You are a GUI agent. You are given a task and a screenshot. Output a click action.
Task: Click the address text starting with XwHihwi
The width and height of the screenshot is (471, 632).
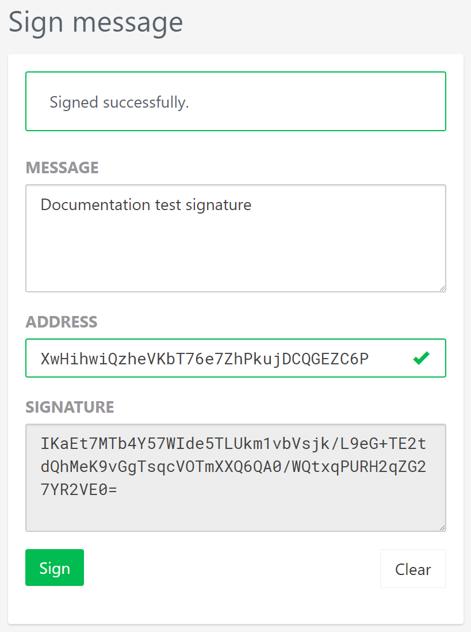pos(204,359)
